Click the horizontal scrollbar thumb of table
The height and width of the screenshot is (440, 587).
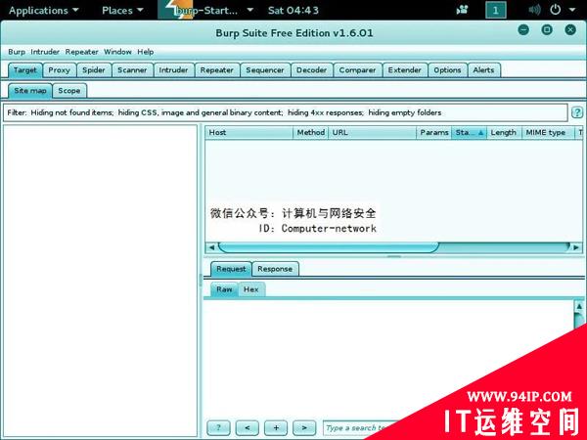[x=329, y=247]
